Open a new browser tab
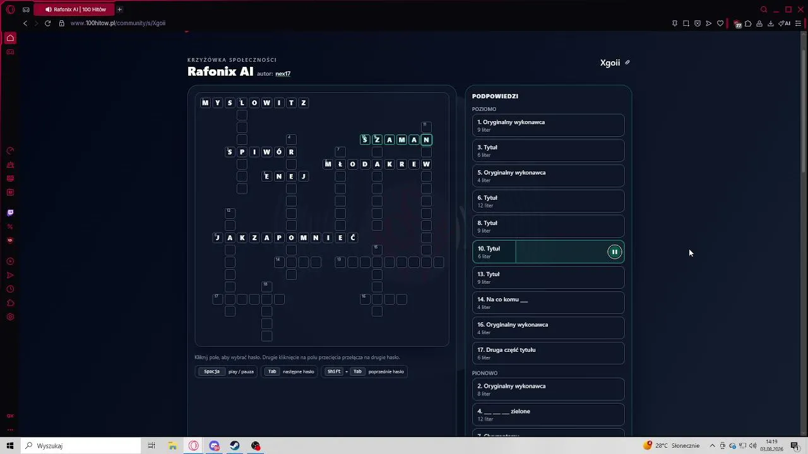 (x=119, y=9)
